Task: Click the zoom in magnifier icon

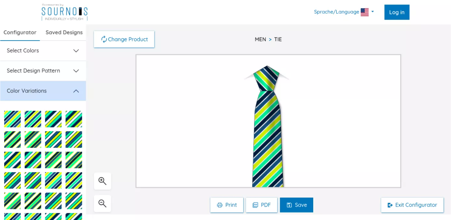Action: click(x=102, y=181)
